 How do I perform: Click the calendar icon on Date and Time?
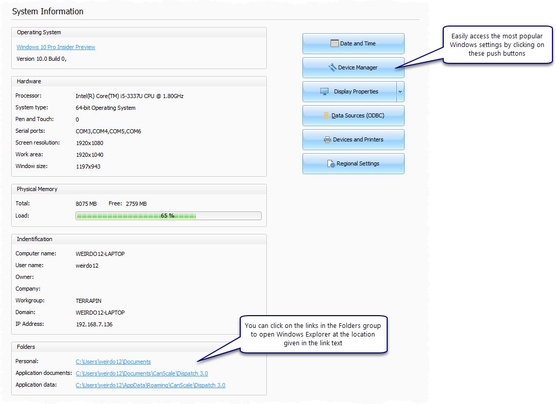pos(335,43)
